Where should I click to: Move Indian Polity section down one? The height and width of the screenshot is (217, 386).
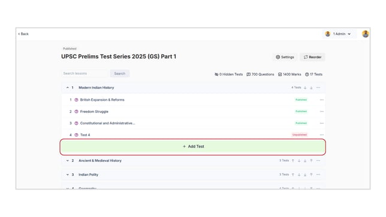(299, 174)
